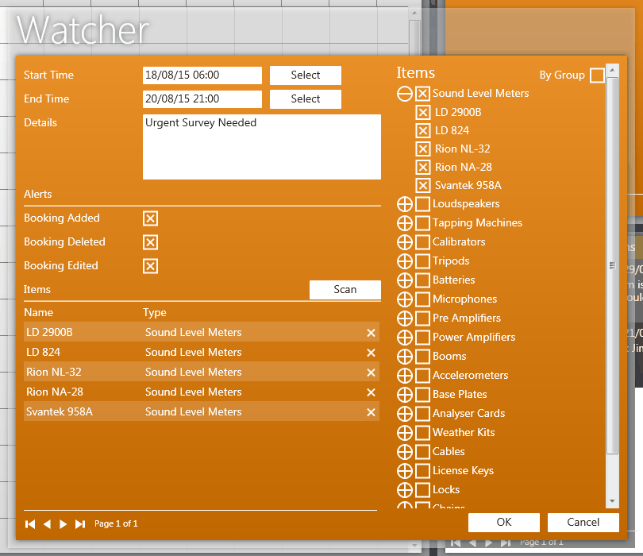Image resolution: width=643 pixels, height=556 pixels.
Task: Remove Rion NL-32 row with X icon
Action: [x=371, y=373]
